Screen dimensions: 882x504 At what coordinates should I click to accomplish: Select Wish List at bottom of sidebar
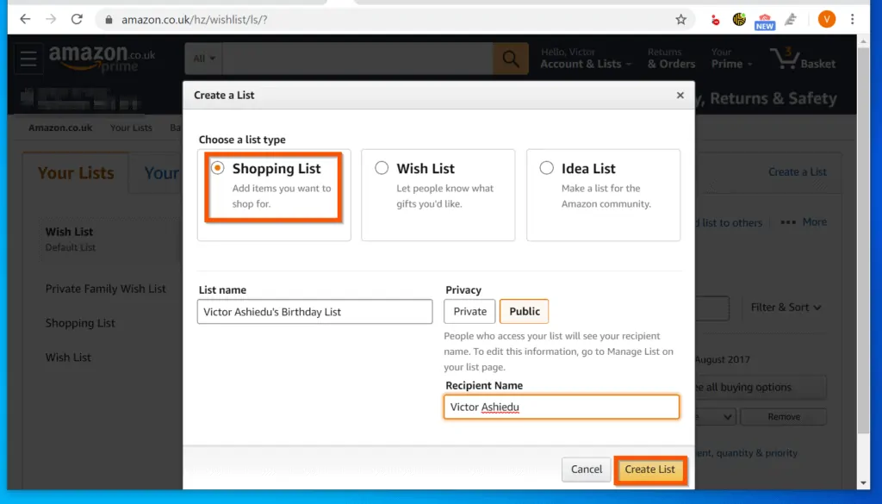pyautogui.click(x=68, y=358)
